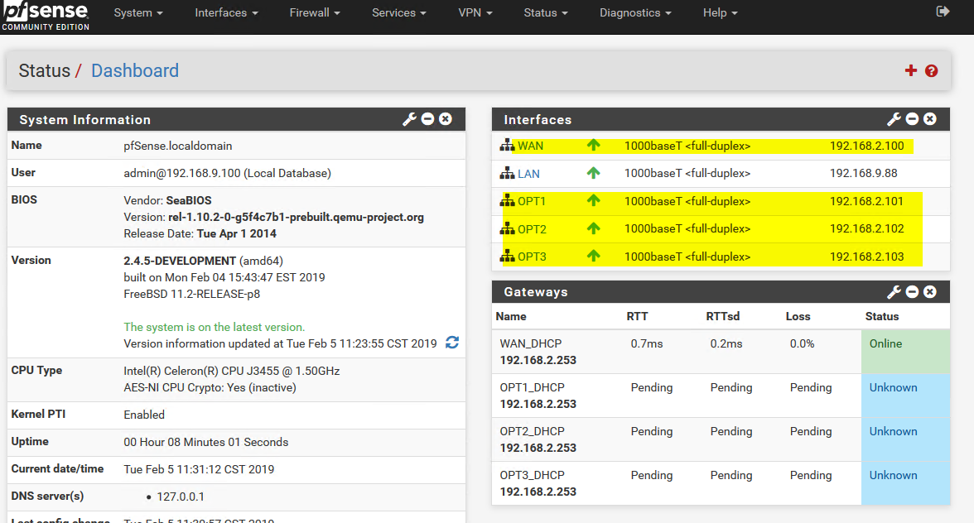The height and width of the screenshot is (523, 974).
Task: Click the DNS server entry 127.0.0.1
Action: click(181, 497)
